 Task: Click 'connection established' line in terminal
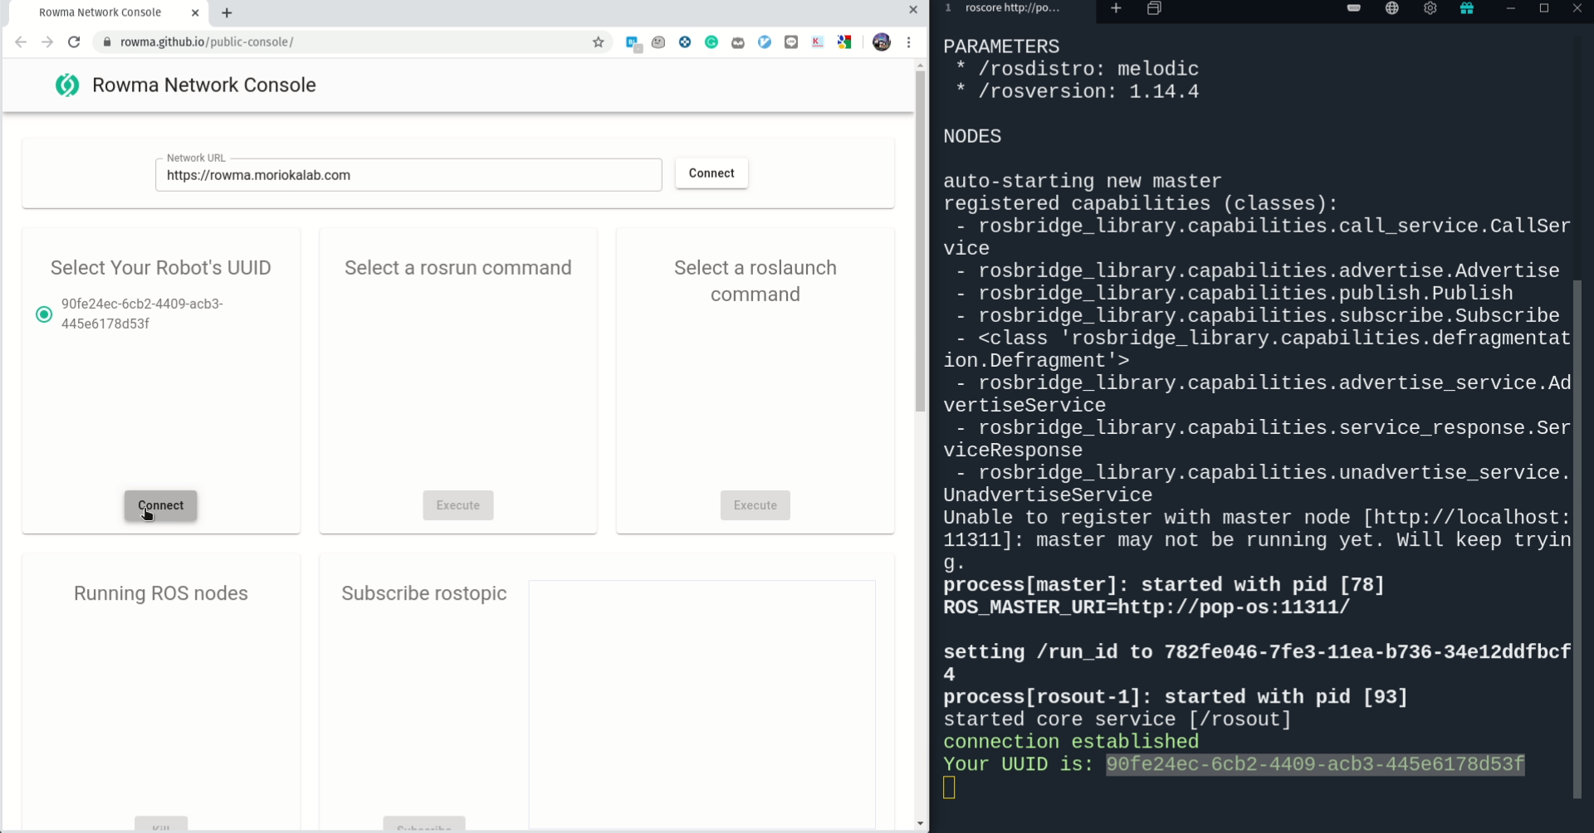click(x=1071, y=742)
